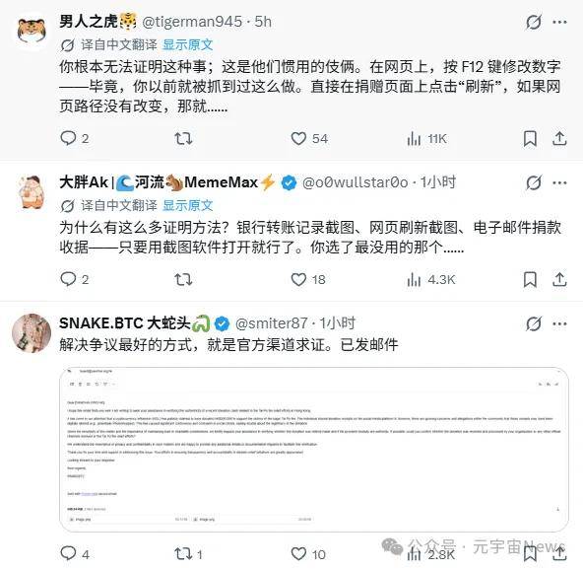
Task: Open more options on smiter87 post
Action: click(559, 323)
